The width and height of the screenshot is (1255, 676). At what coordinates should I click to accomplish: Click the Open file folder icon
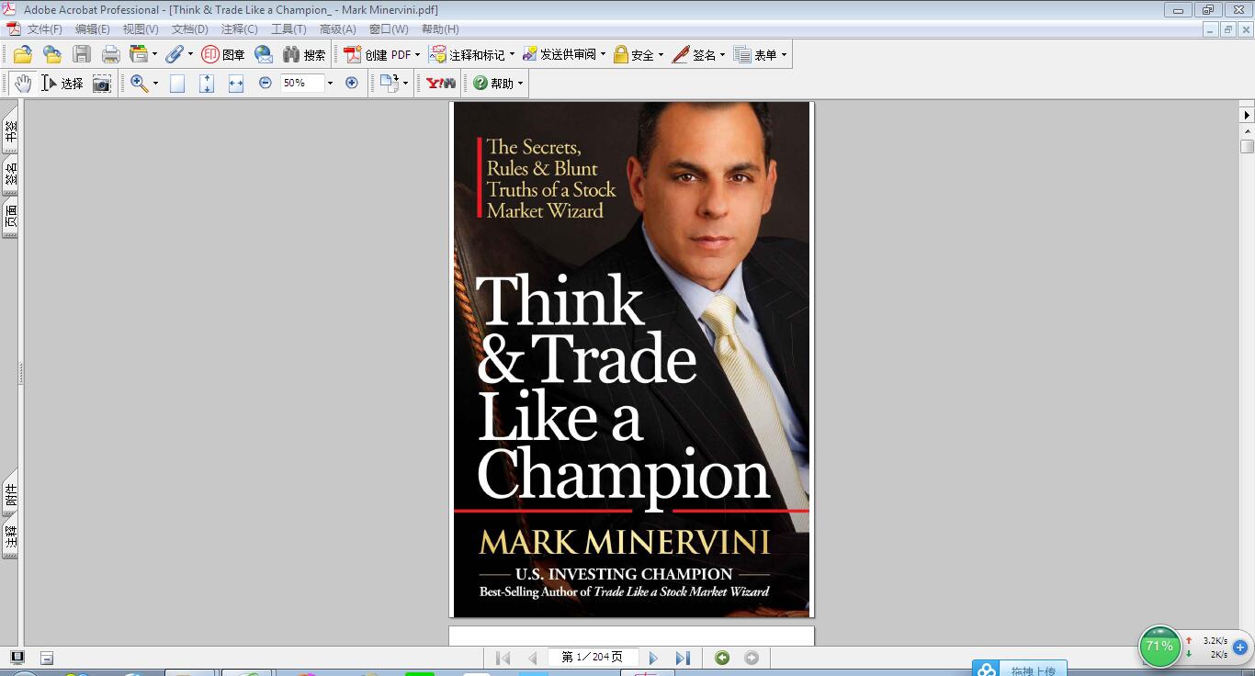(x=23, y=55)
